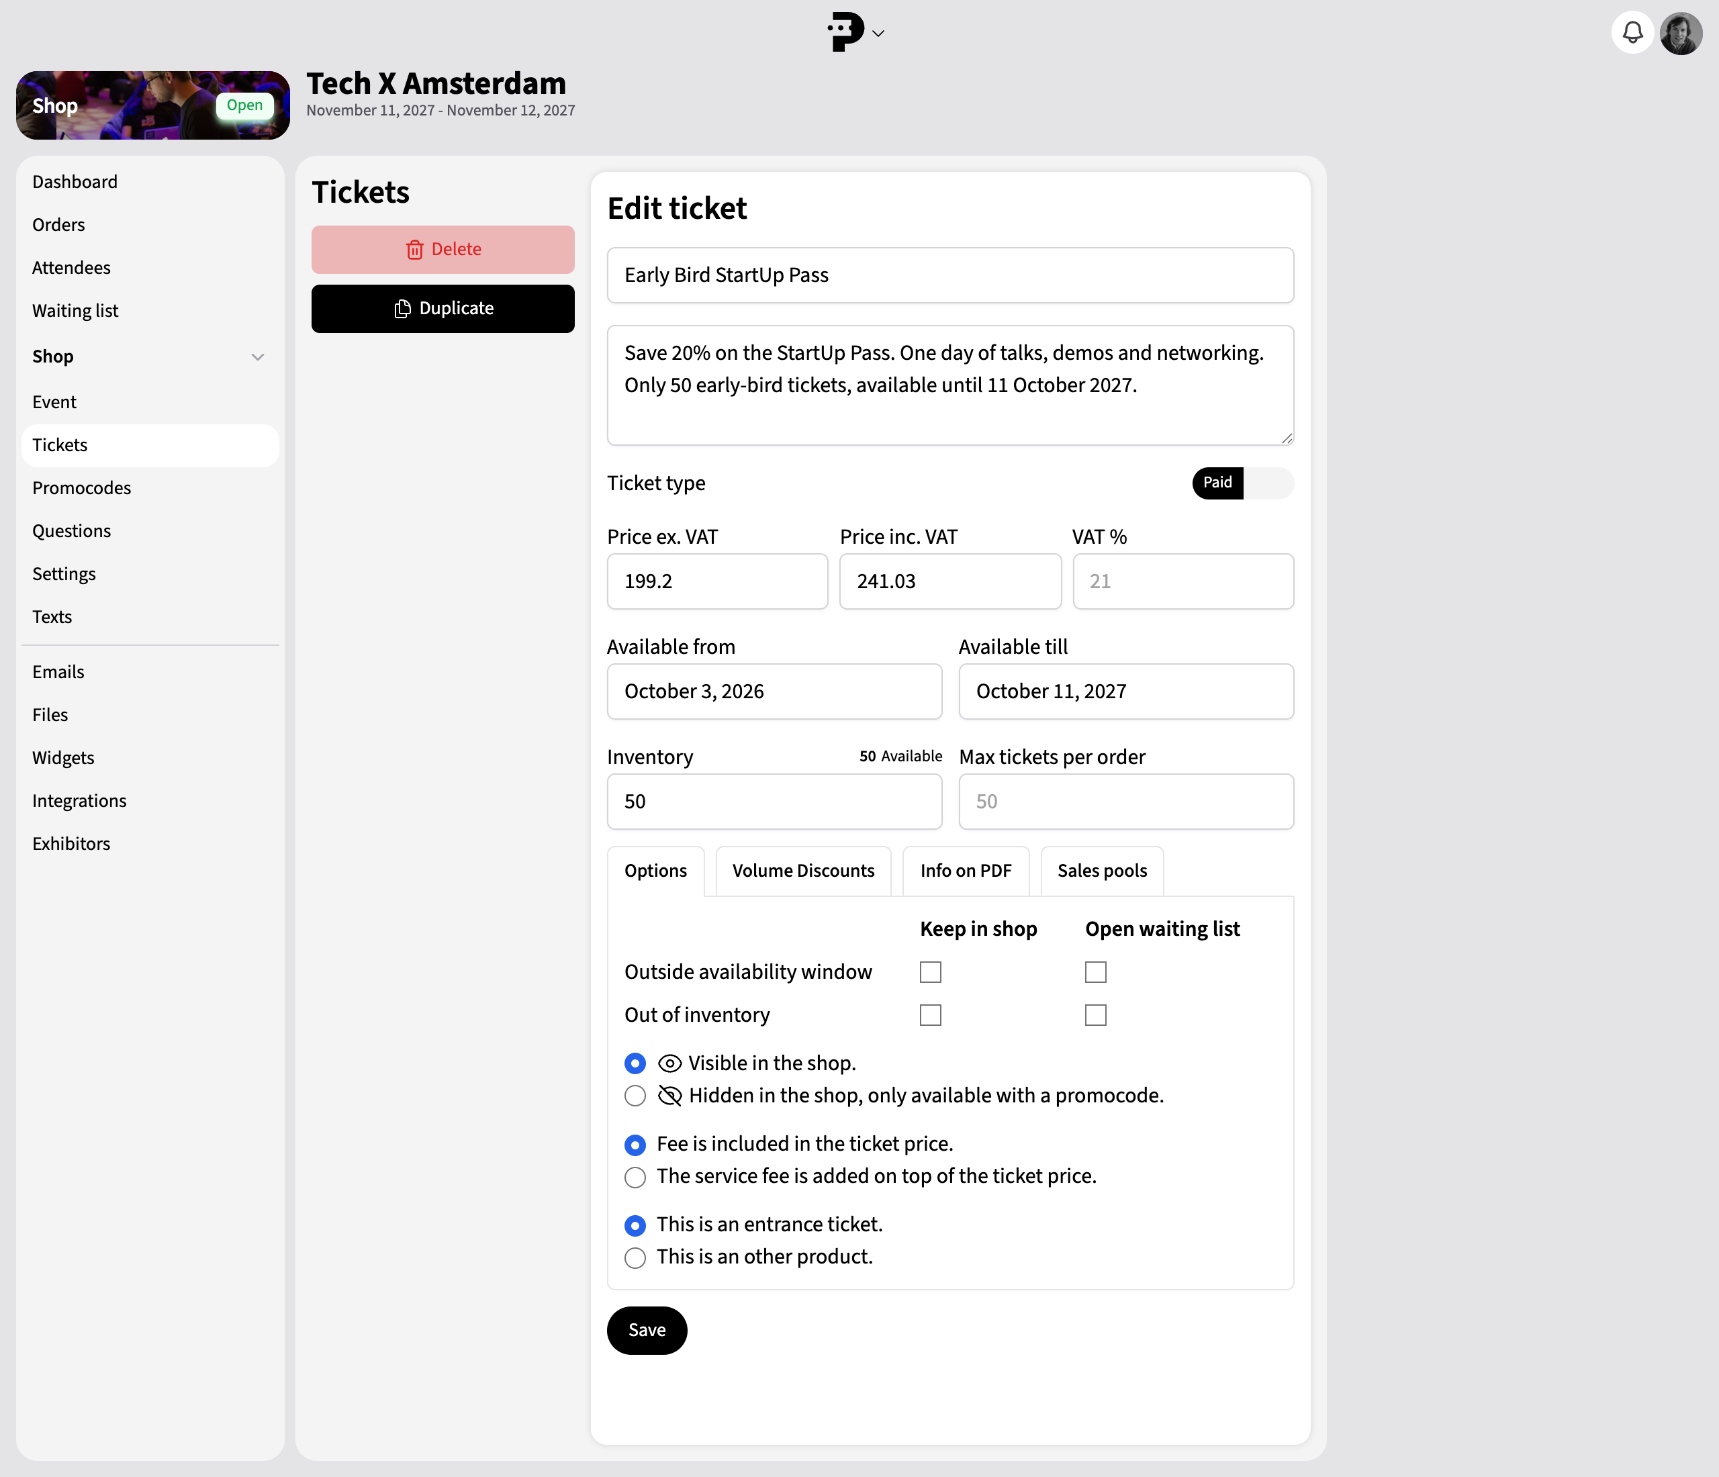
Task: Select Fee is included in ticket price
Action: [x=635, y=1145]
